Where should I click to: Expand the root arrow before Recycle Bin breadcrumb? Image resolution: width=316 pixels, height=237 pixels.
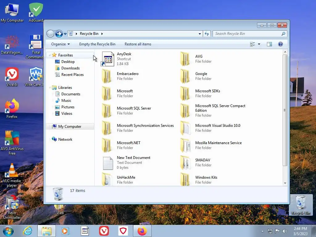point(77,34)
